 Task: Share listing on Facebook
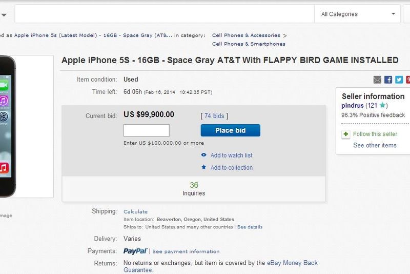coord(388,80)
